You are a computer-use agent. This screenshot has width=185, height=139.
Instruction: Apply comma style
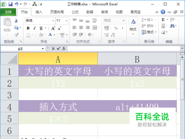pos(122,28)
